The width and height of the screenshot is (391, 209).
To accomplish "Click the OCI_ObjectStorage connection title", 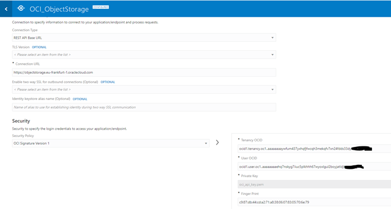I will tap(59, 9).
